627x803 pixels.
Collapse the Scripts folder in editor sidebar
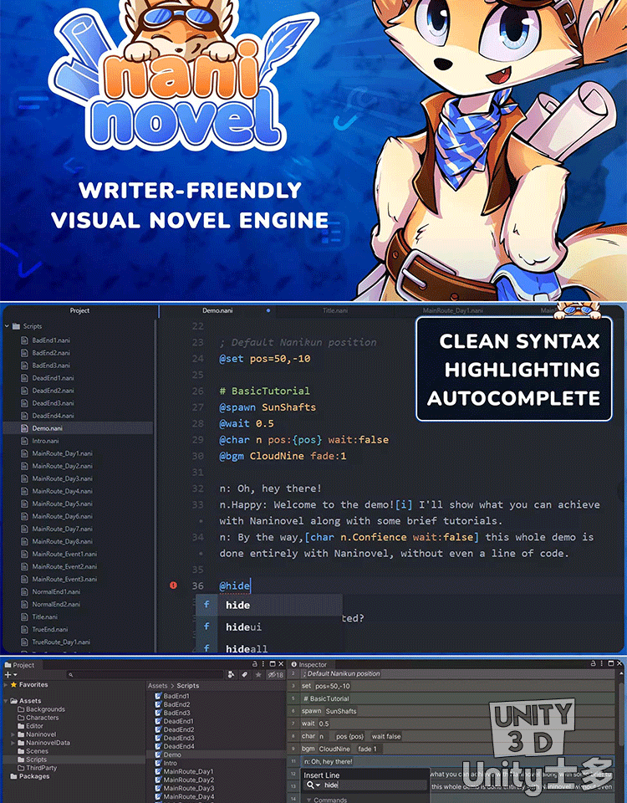click(7, 326)
